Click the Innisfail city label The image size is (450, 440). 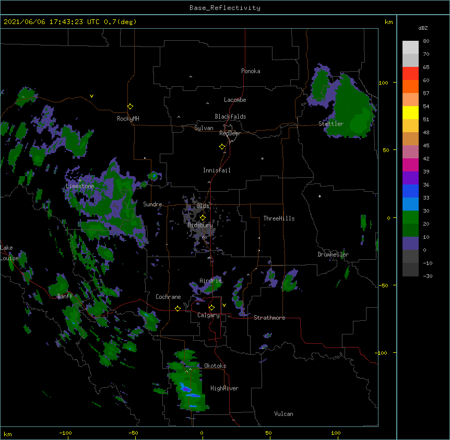[x=217, y=170]
